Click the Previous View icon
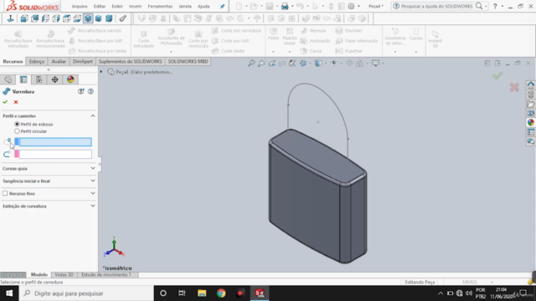The height and width of the screenshot is (301, 536). pos(271,64)
